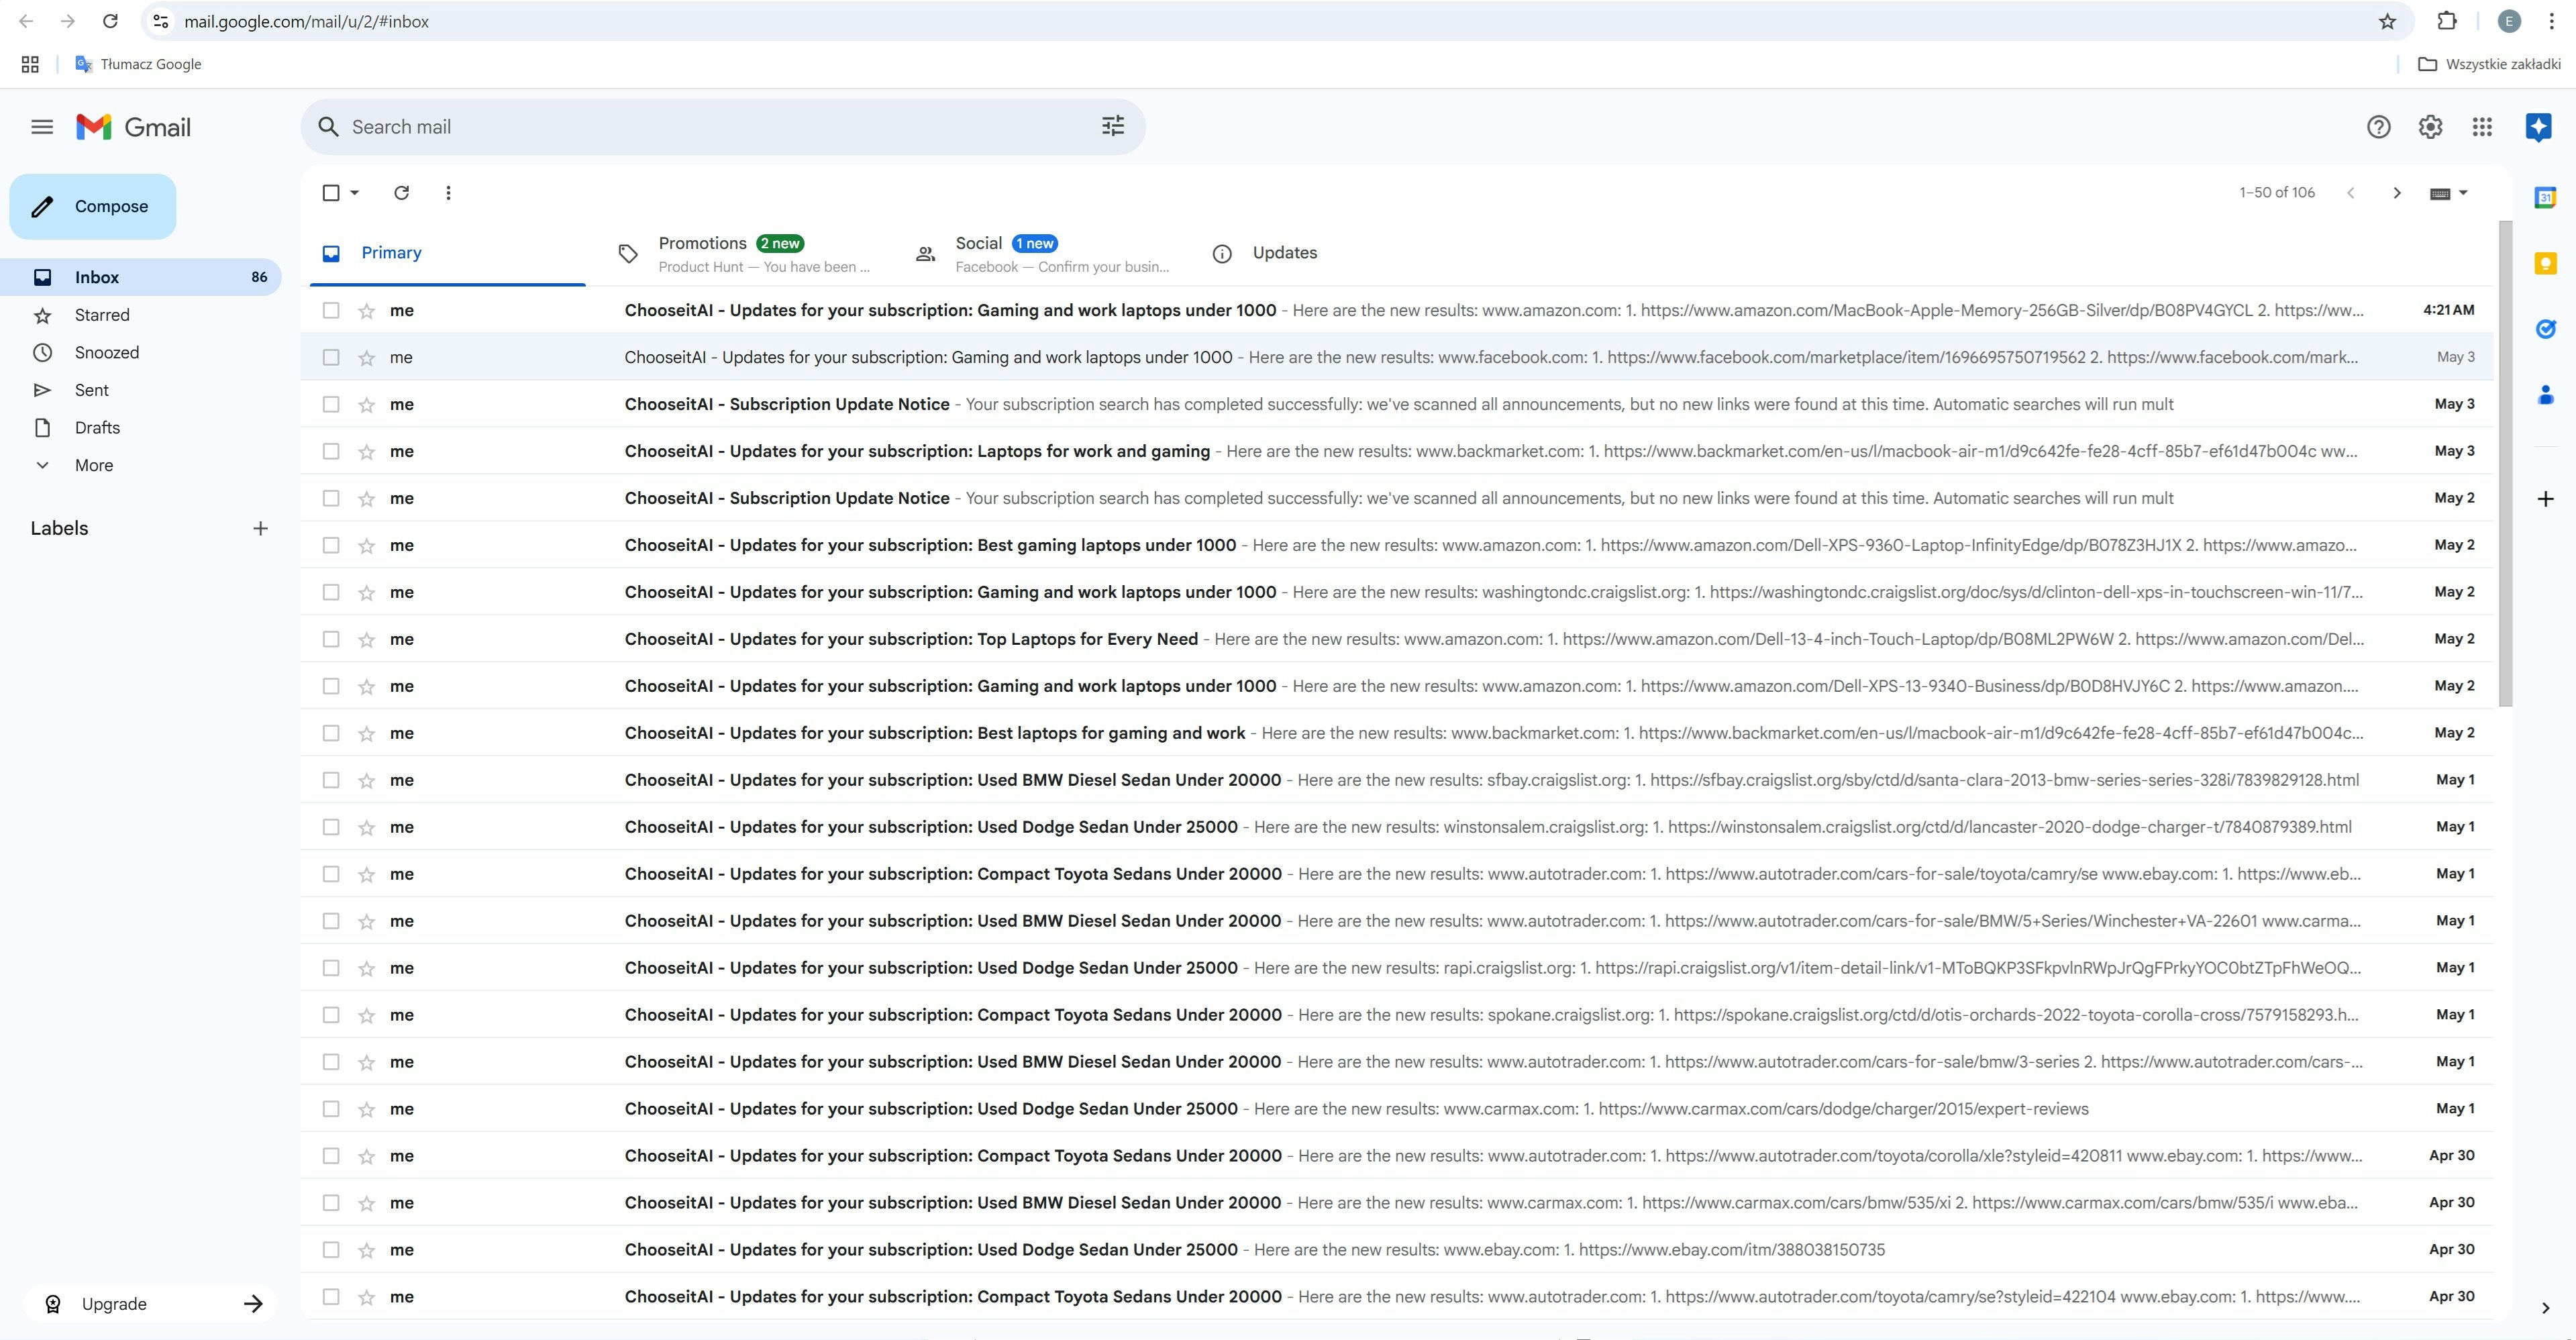Check the Subscription Update Notice May 3 checkbox
The height and width of the screenshot is (1340, 2576).
click(331, 404)
